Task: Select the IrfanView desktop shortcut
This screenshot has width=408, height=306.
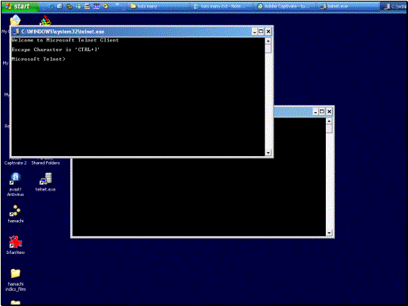Action: pos(16,245)
